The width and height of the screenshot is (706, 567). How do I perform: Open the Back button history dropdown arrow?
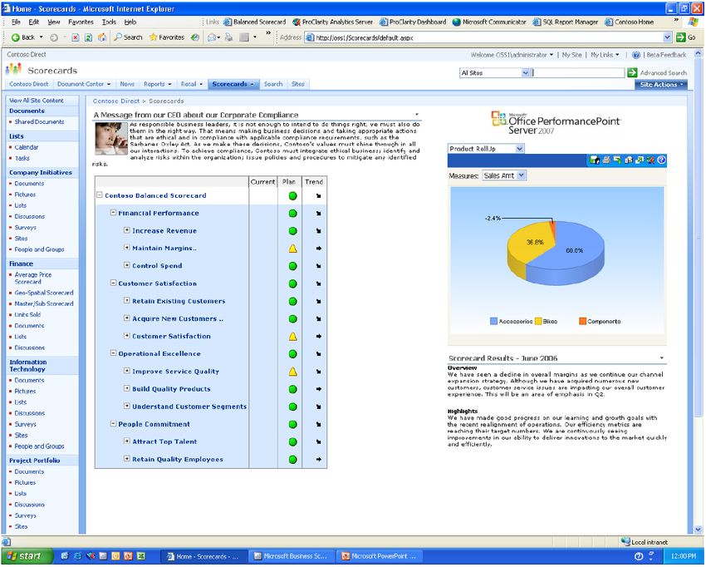(42, 37)
